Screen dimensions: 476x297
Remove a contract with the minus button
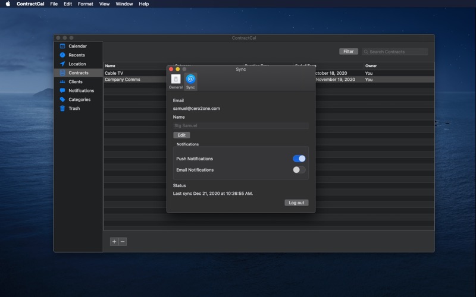[x=123, y=242]
